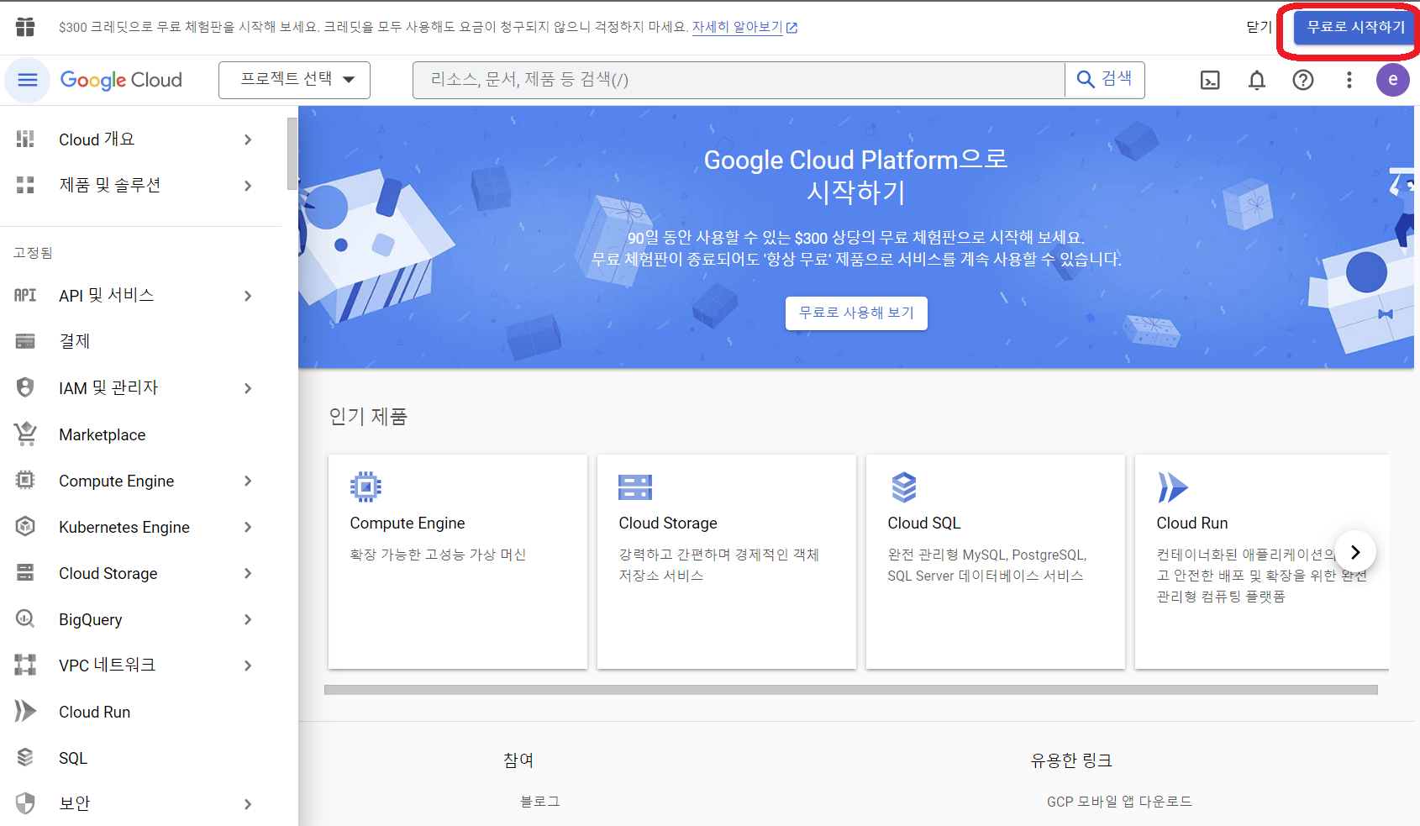The image size is (1420, 826).
Task: Click the BigQuery magnifier icon
Action: (x=25, y=619)
